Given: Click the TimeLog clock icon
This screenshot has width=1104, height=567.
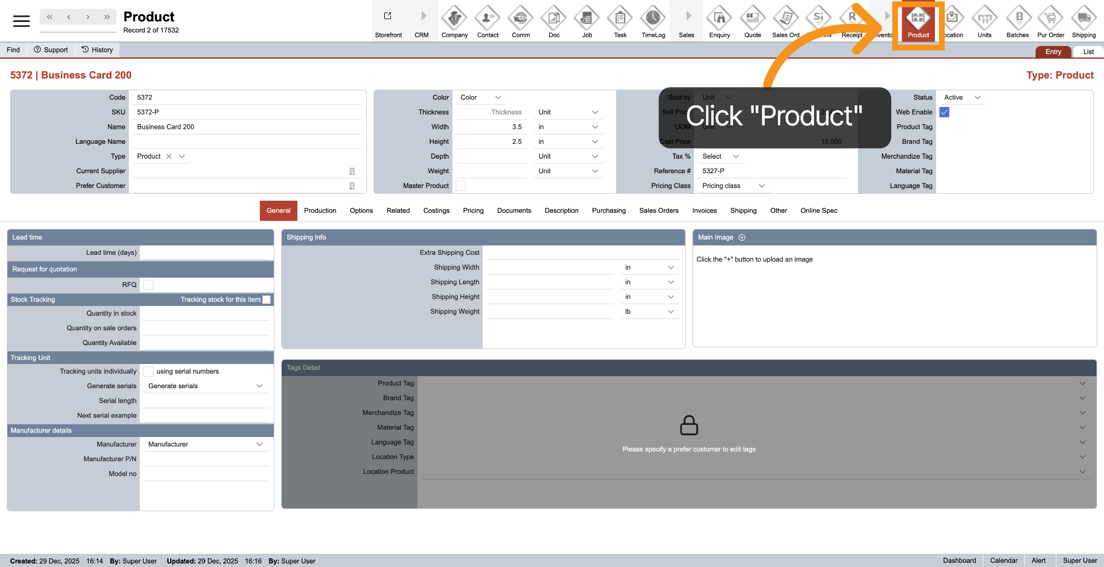Looking at the screenshot, I should tap(653, 19).
